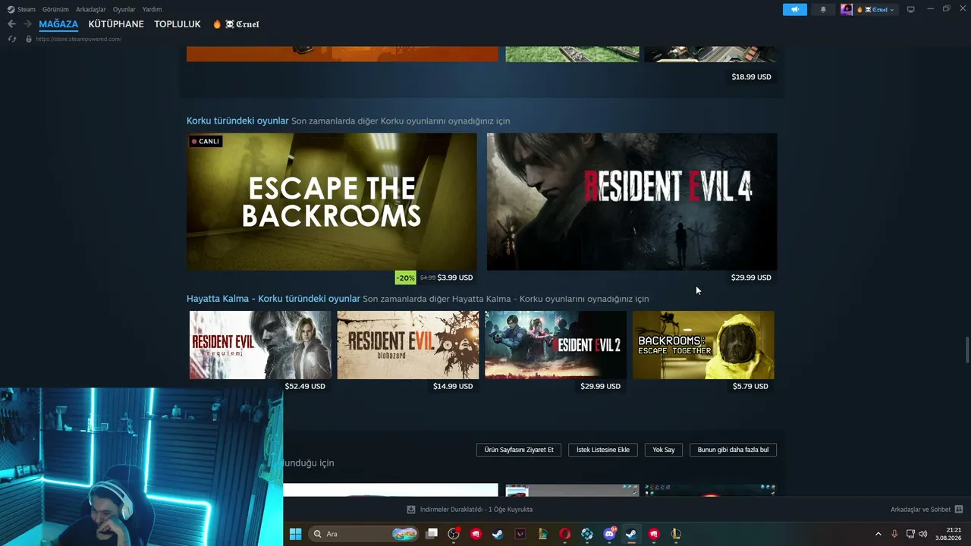Open the first Steam shortcut on the taskbar
This screenshot has height=546, width=971.
(x=498, y=534)
